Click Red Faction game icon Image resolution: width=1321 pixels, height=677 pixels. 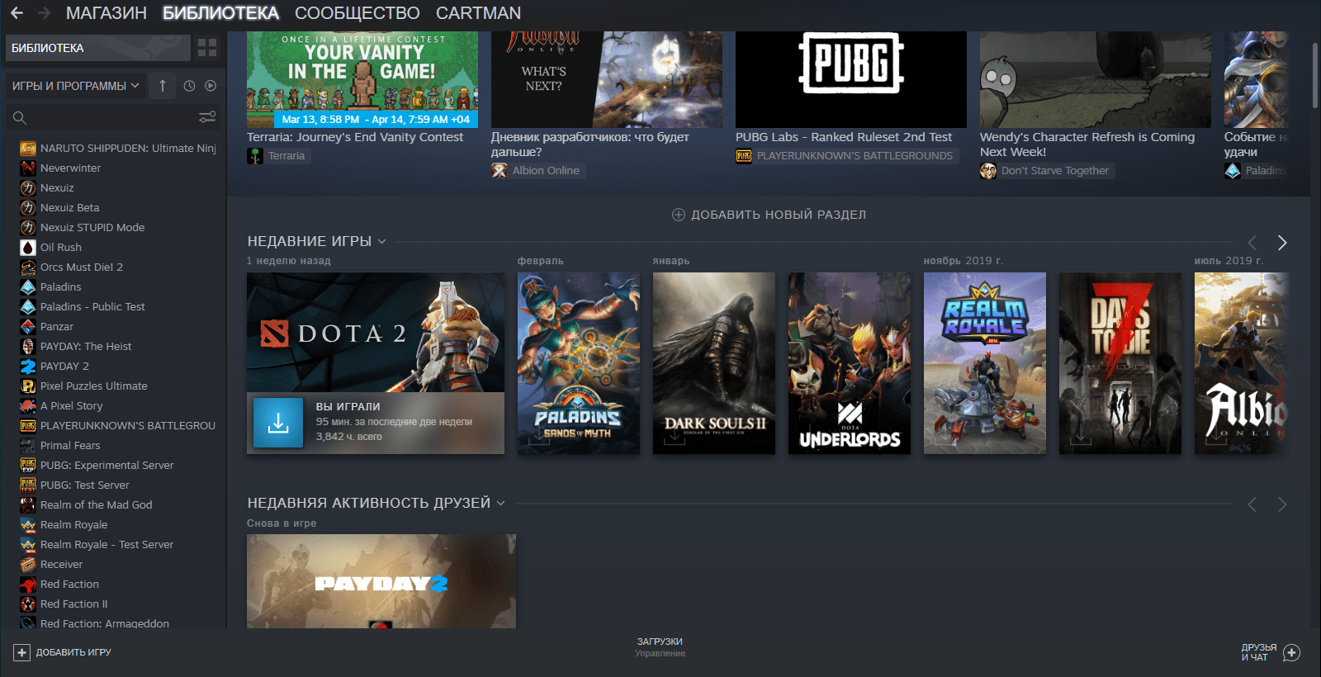click(x=28, y=585)
